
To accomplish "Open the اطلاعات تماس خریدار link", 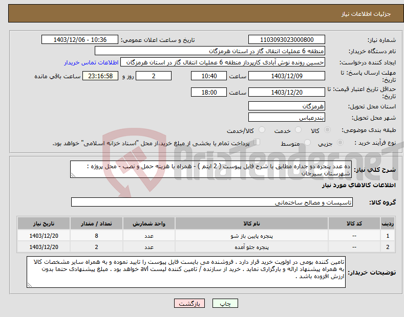I will (x=91, y=62).
